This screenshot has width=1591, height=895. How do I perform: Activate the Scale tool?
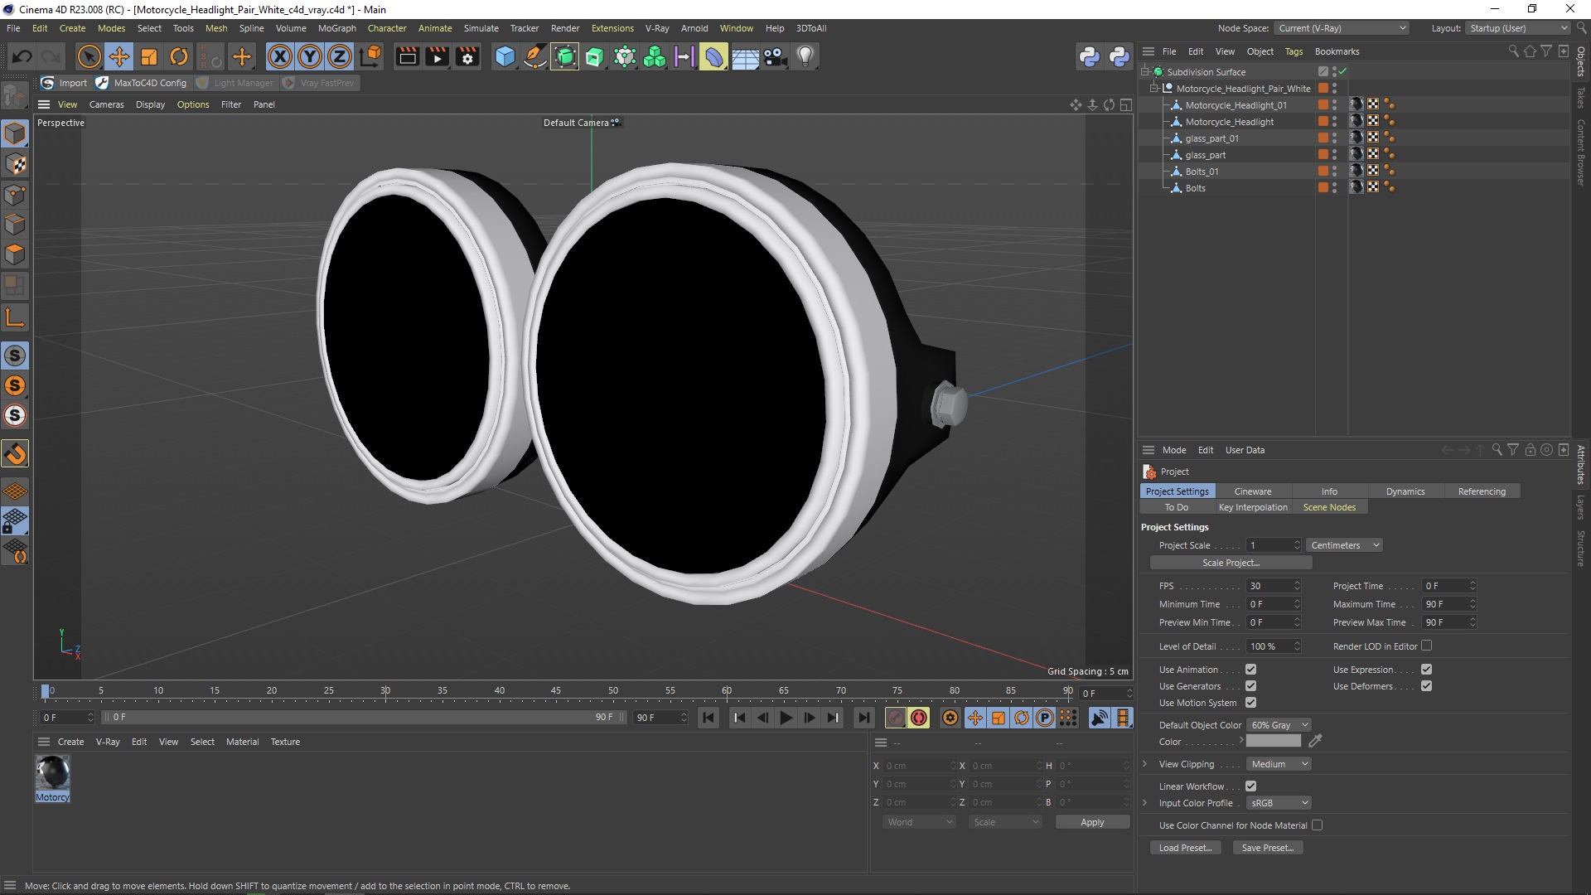[149, 56]
